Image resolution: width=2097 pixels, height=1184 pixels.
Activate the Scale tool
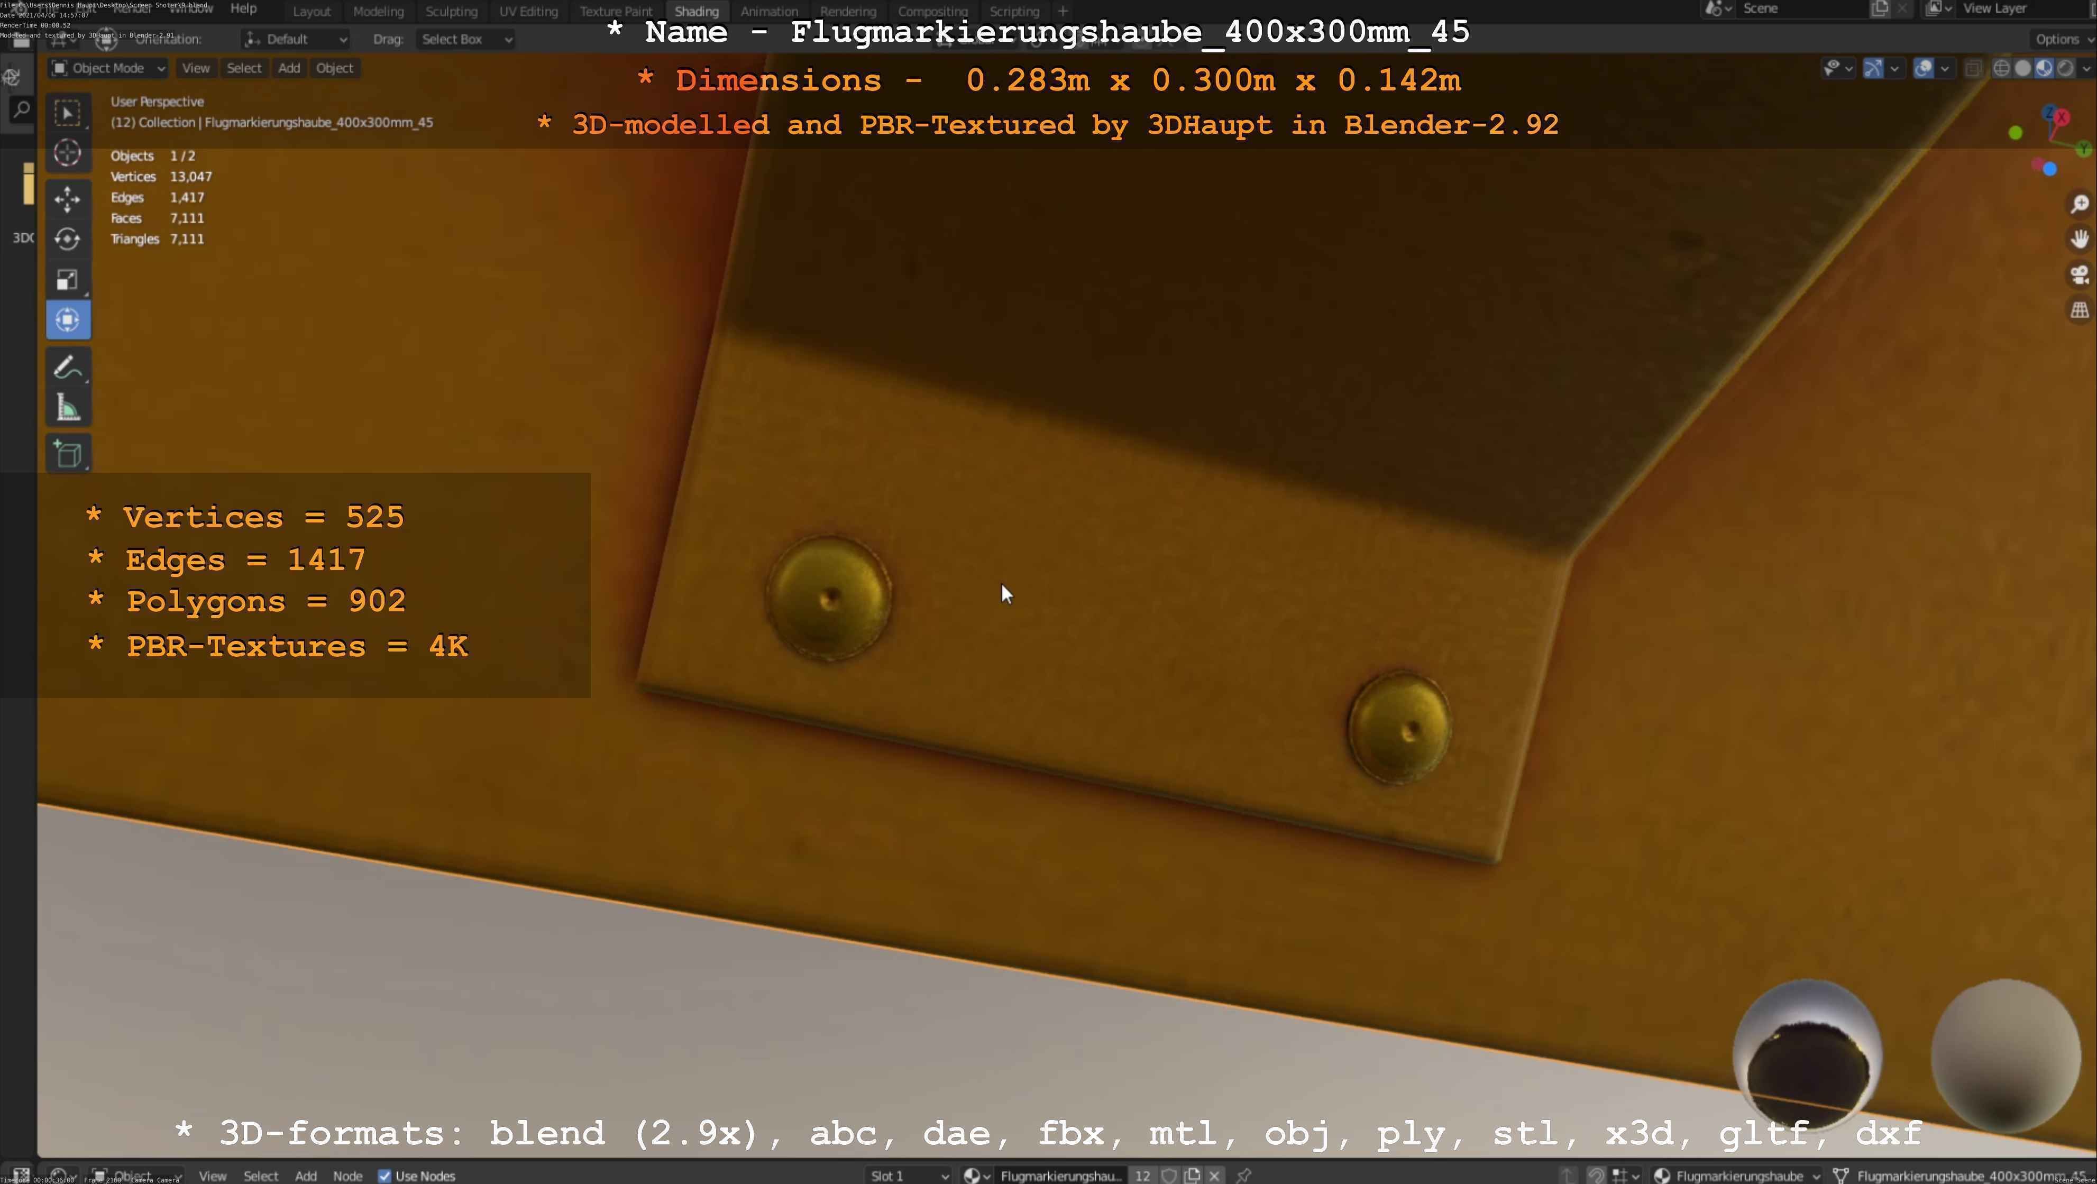pos(68,280)
